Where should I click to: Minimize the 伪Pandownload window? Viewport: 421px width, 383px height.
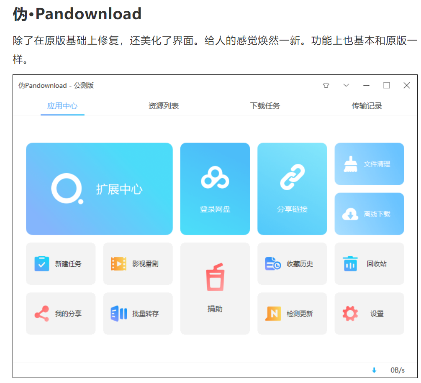(366, 86)
